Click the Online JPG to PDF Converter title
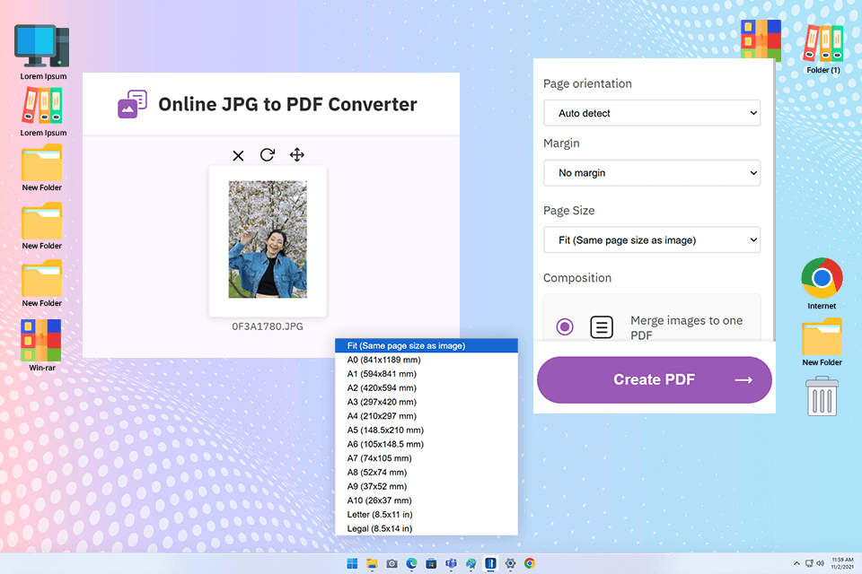 287,104
